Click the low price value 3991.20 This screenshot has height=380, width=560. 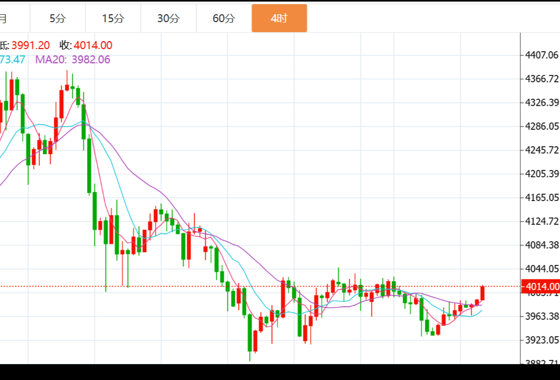click(31, 45)
